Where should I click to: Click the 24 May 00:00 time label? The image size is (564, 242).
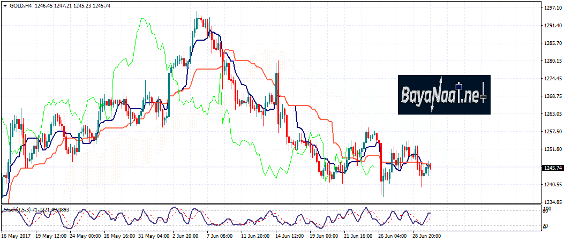tap(86, 235)
